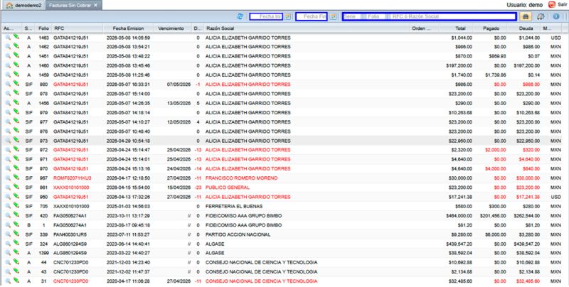The width and height of the screenshot is (569, 287).
Task: Click the green edit icon for folio 1461
Action: [16, 55]
